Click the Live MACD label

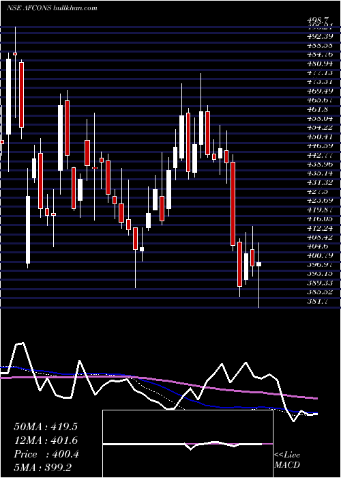click(x=287, y=460)
